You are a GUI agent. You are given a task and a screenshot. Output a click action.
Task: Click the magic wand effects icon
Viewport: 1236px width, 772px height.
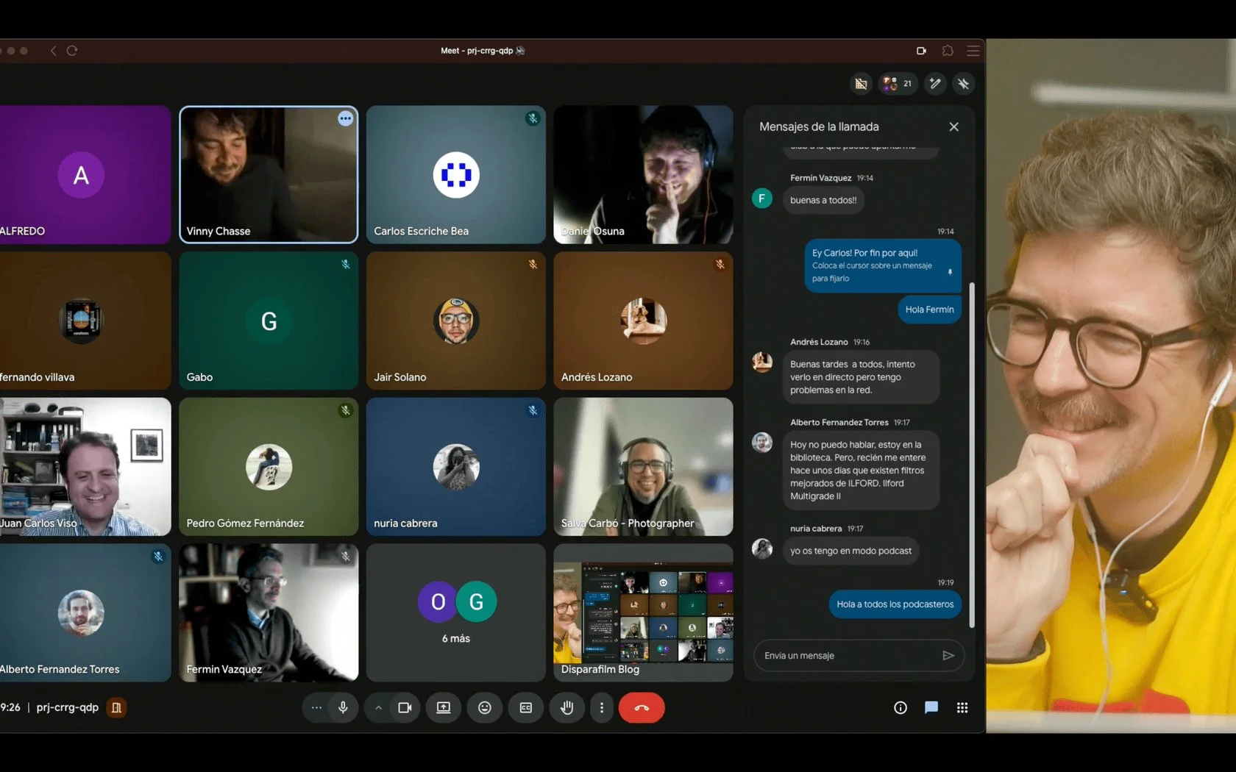[935, 84]
